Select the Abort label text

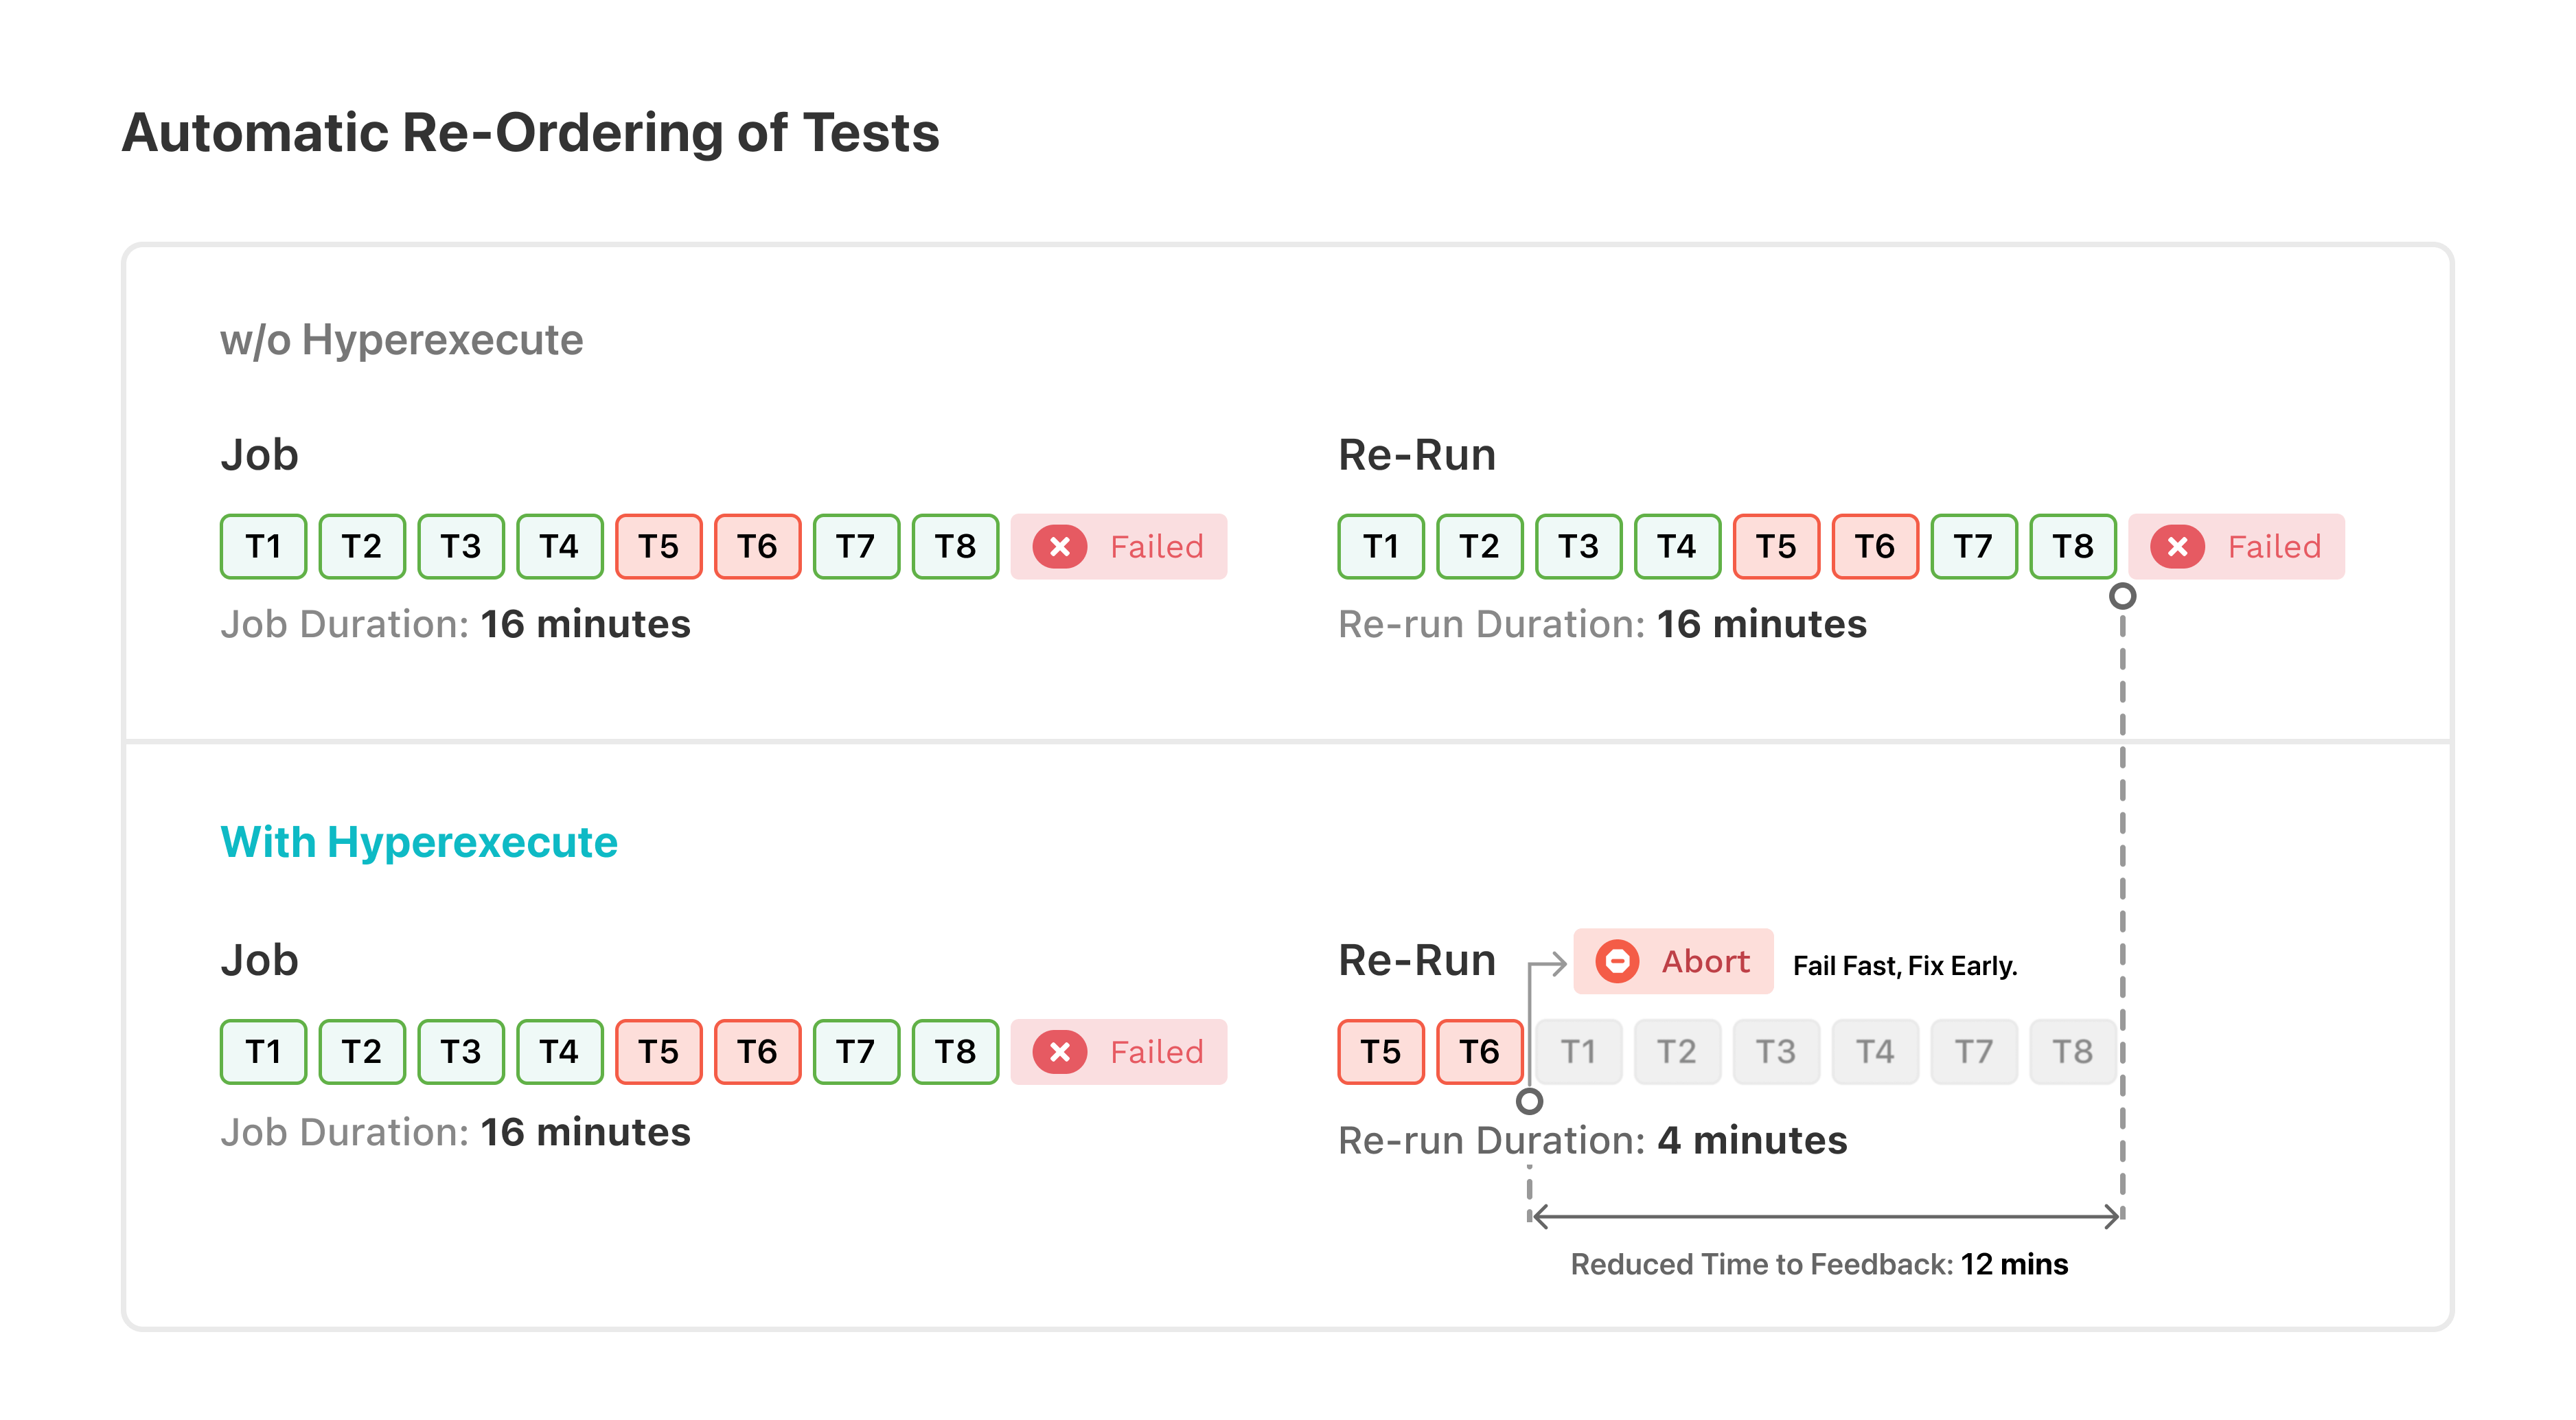point(1705,961)
